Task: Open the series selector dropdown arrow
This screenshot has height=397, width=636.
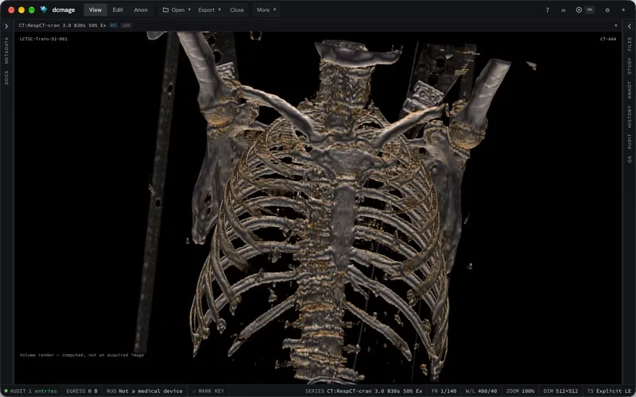Action: tap(615, 25)
